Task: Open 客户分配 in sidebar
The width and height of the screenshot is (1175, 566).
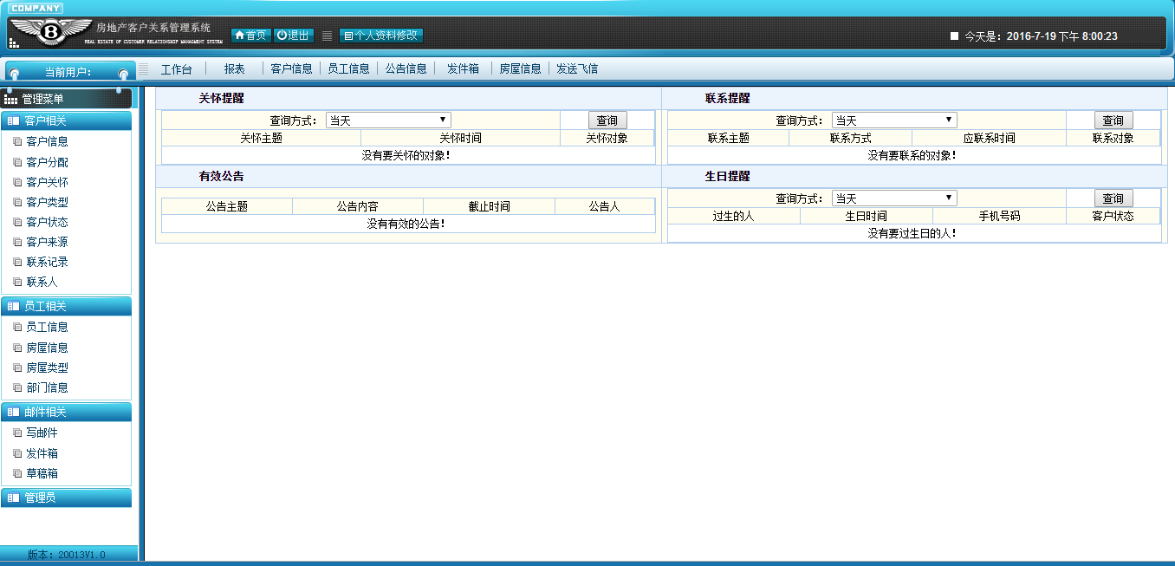Action: pyautogui.click(x=47, y=162)
